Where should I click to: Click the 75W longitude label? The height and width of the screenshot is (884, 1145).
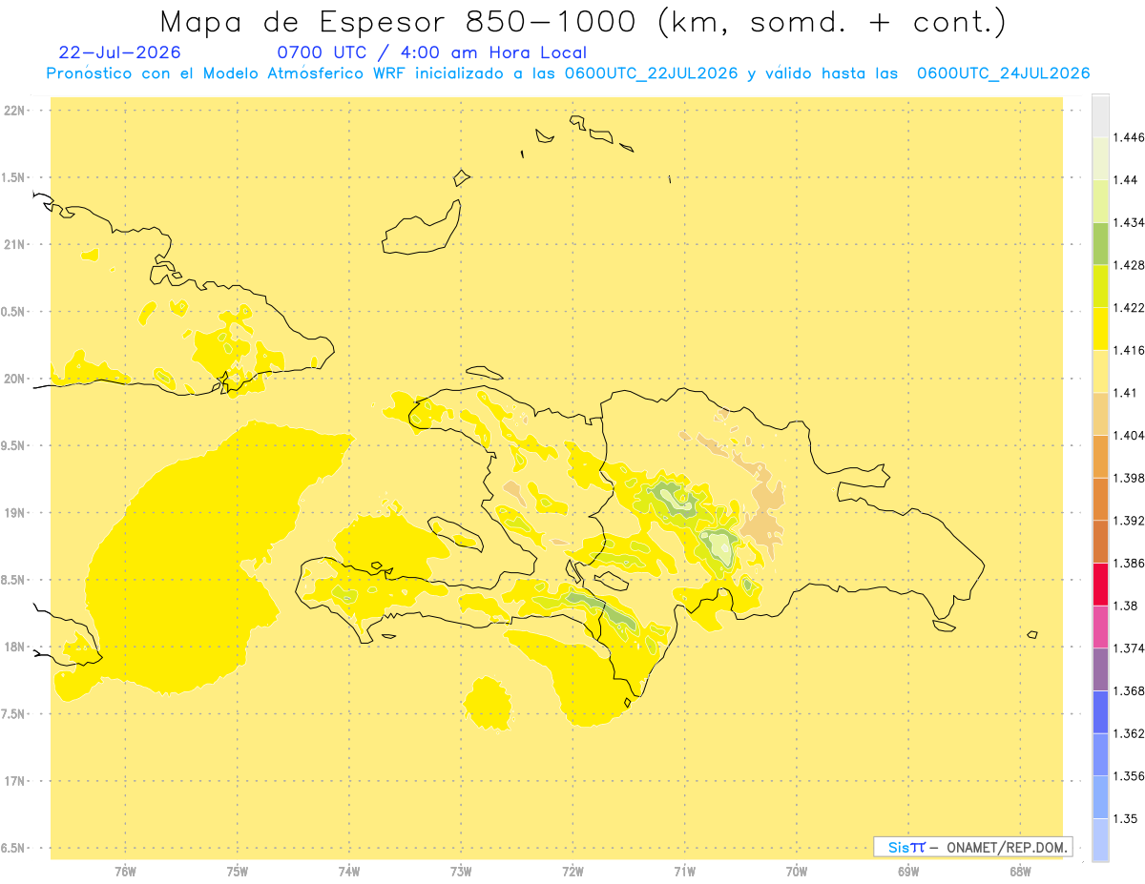pyautogui.click(x=237, y=871)
